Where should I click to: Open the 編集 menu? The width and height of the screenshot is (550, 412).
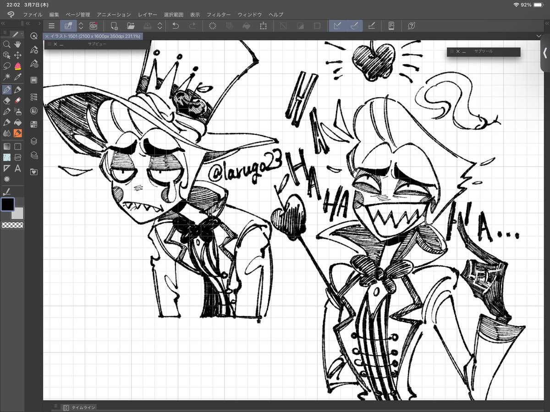pyautogui.click(x=54, y=15)
